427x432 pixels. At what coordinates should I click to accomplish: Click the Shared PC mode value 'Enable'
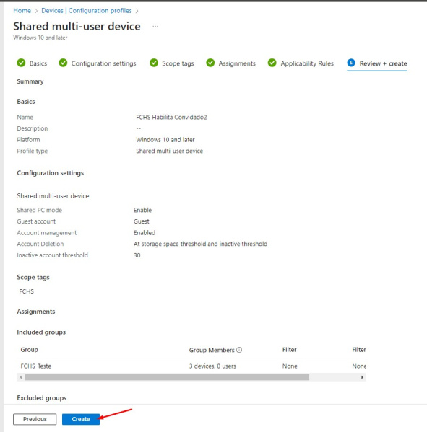point(143,210)
